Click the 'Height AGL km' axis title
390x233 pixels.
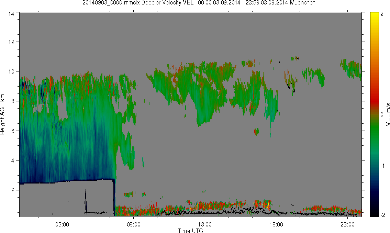pyautogui.click(x=2, y=114)
